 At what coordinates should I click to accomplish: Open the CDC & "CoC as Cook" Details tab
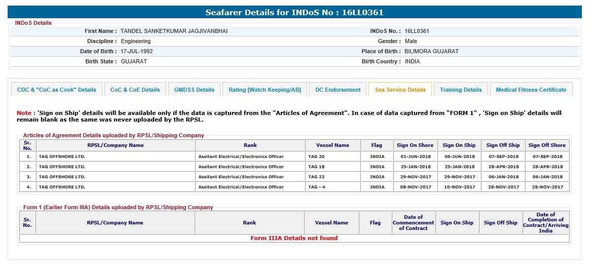pos(57,90)
